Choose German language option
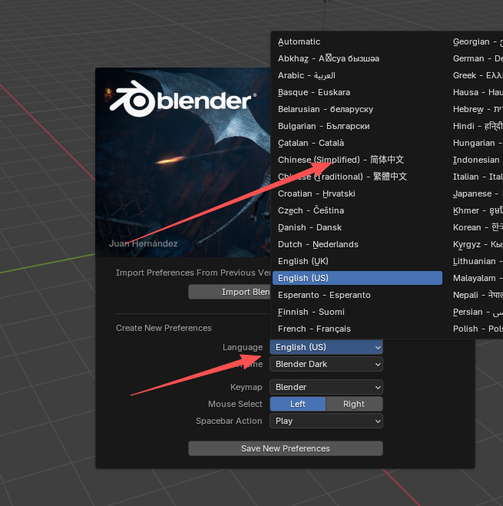Screen dimensions: 503x506 click(x=477, y=58)
